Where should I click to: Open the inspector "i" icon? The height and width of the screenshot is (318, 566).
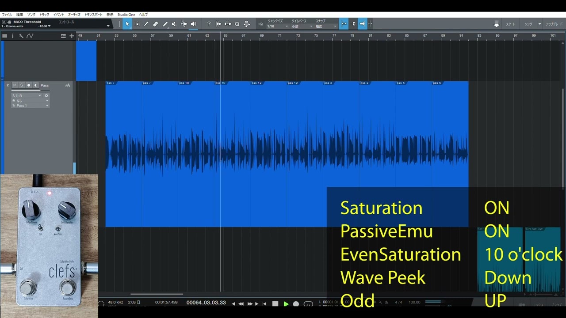(12, 36)
